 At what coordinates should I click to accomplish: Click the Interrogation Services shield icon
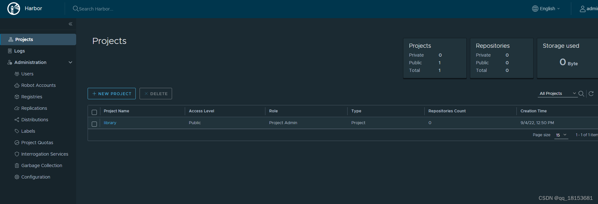click(17, 154)
